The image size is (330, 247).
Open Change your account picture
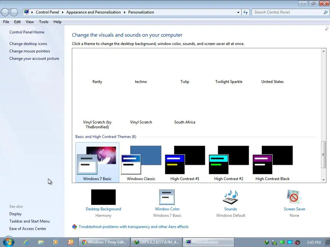[34, 59]
